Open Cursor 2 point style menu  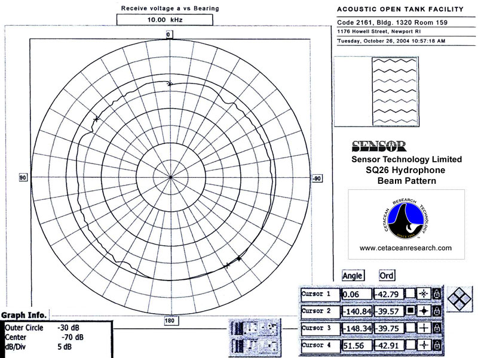tap(424, 311)
